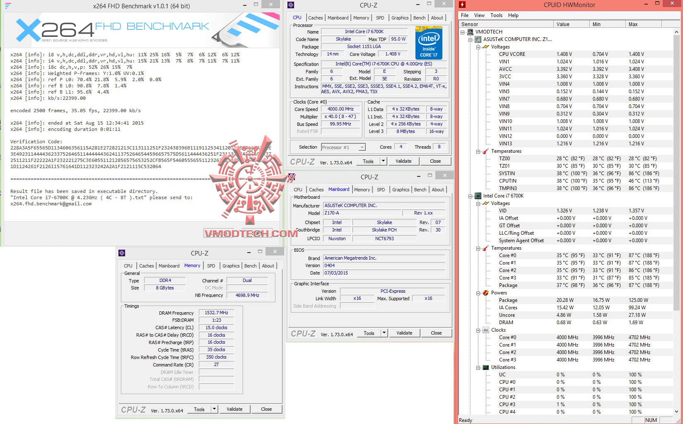Click the Core Speed value 4000.00 MHz
This screenshot has width=683, height=424.
click(340, 109)
